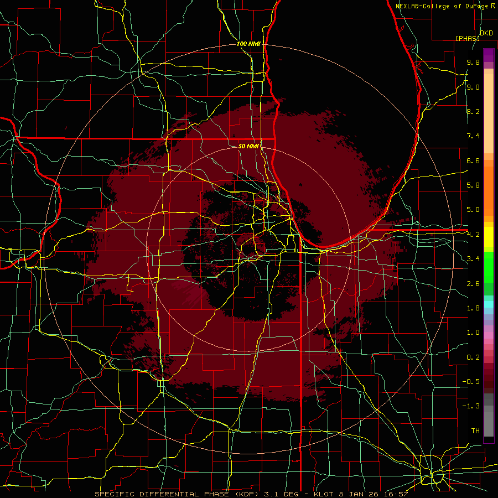
Task: Click the TH label on the color scale
Action: pyautogui.click(x=475, y=431)
